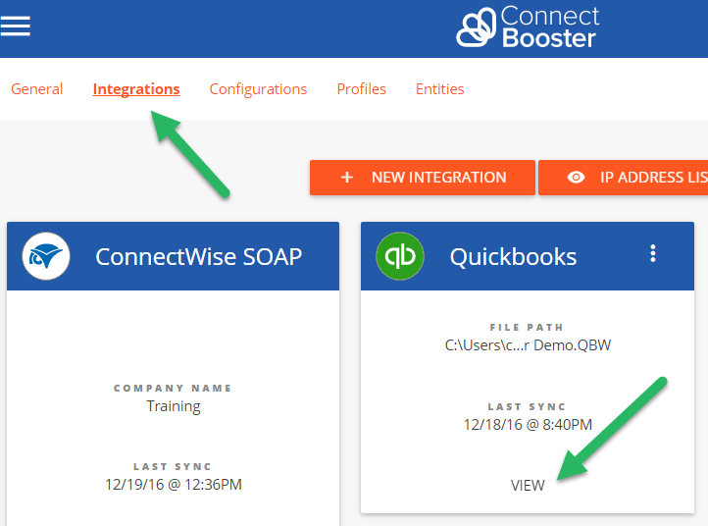Switch to the General tab

point(37,89)
